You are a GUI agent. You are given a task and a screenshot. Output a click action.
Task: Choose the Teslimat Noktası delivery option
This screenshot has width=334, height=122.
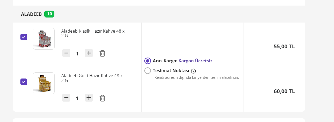pos(148,71)
